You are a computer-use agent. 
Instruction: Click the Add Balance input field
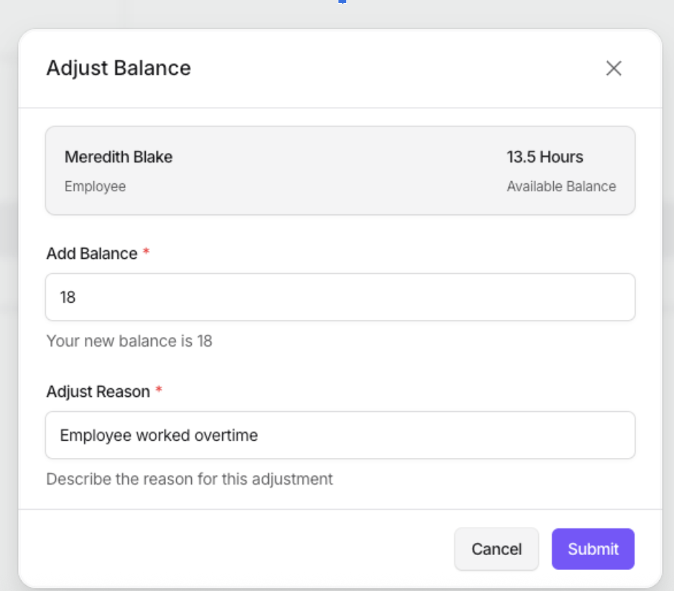coord(340,297)
